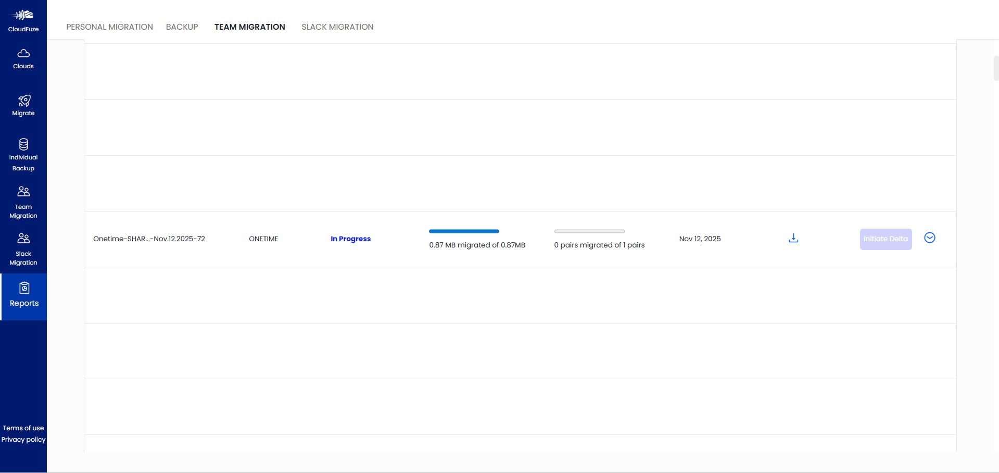
Task: Select the Team Migration tab
Action: click(250, 27)
